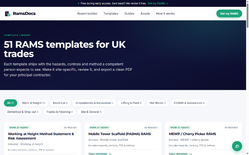Click 'Access · Mobile tower scaffold' subtitle
The height and width of the screenshot is (155, 249).
point(108,140)
